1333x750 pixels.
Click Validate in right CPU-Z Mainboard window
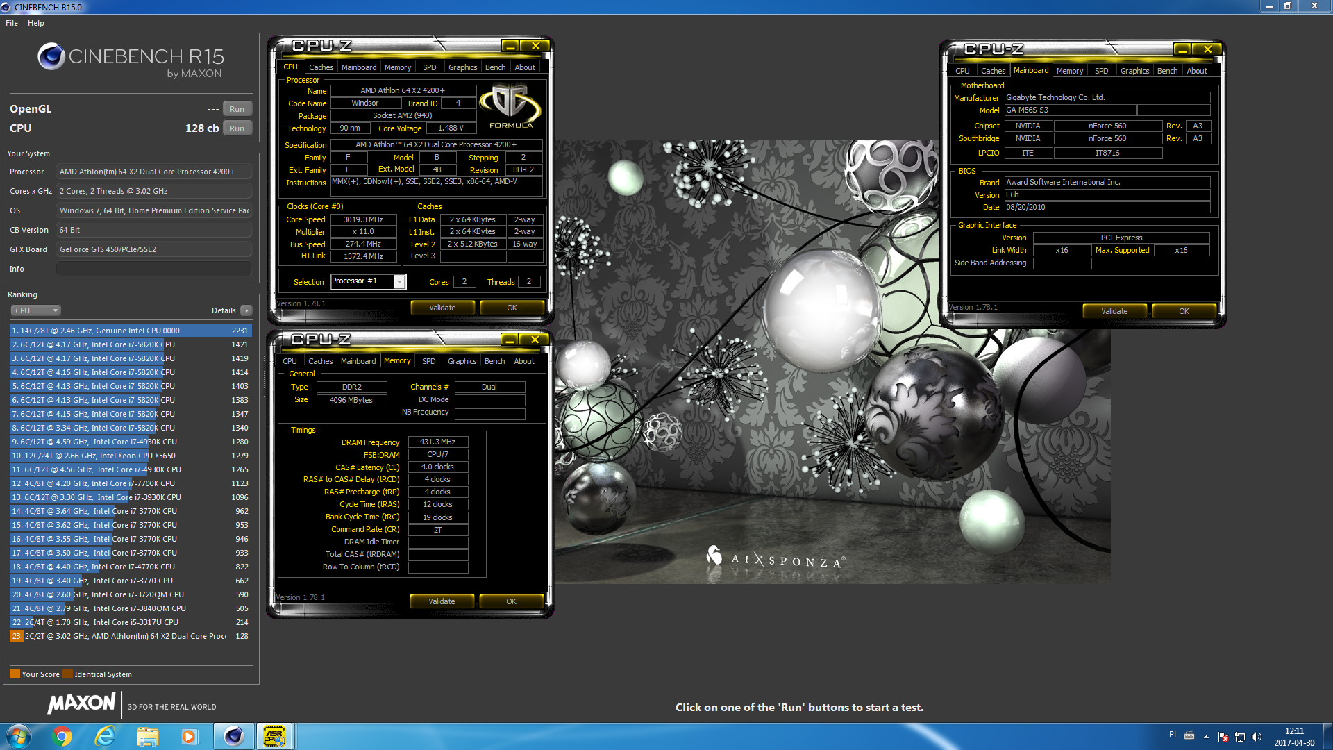tap(1114, 311)
